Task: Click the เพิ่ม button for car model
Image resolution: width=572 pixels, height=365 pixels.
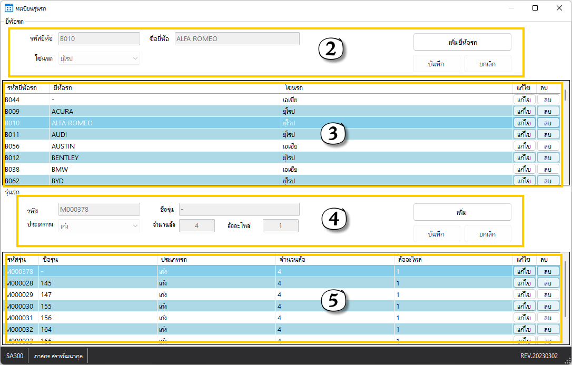Action: click(462, 212)
